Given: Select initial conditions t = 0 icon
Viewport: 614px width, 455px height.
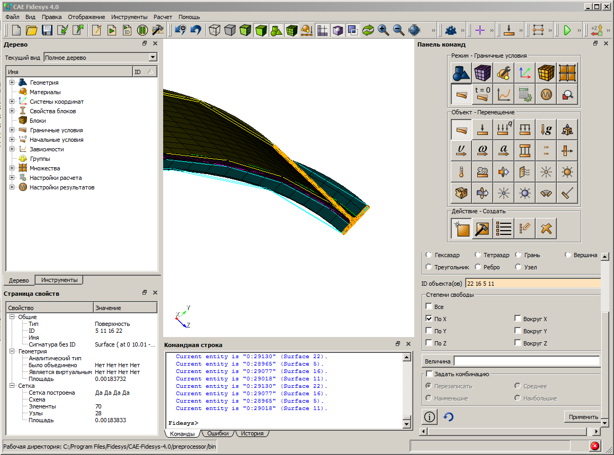Looking at the screenshot, I should (x=483, y=94).
